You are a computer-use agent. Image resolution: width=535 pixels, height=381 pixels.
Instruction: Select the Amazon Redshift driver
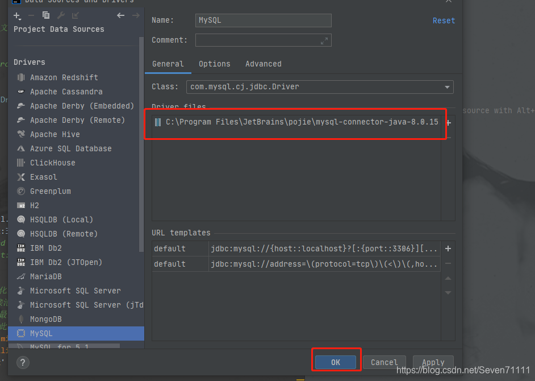point(76,77)
